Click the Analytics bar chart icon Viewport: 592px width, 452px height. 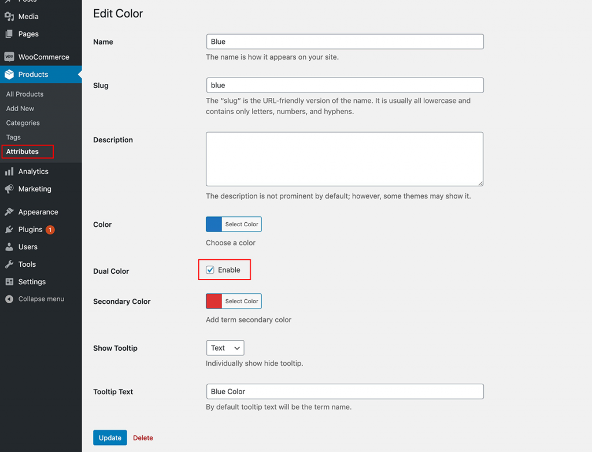click(x=9, y=171)
